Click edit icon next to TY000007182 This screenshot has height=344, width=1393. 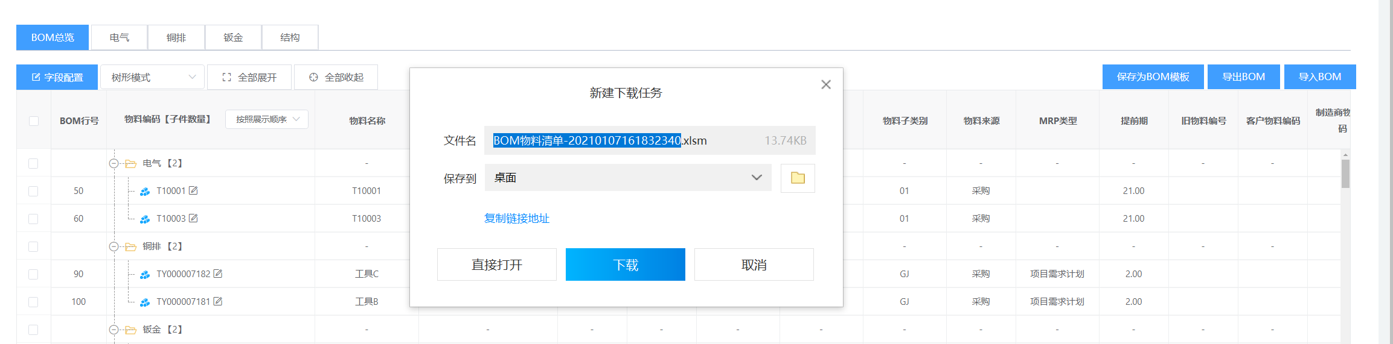coord(218,274)
